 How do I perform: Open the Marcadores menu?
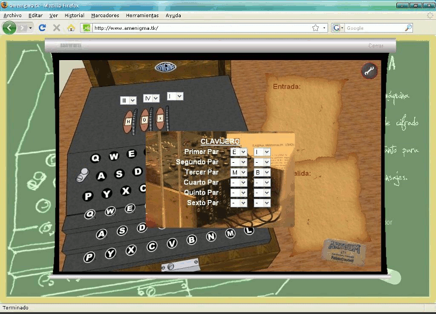(105, 15)
